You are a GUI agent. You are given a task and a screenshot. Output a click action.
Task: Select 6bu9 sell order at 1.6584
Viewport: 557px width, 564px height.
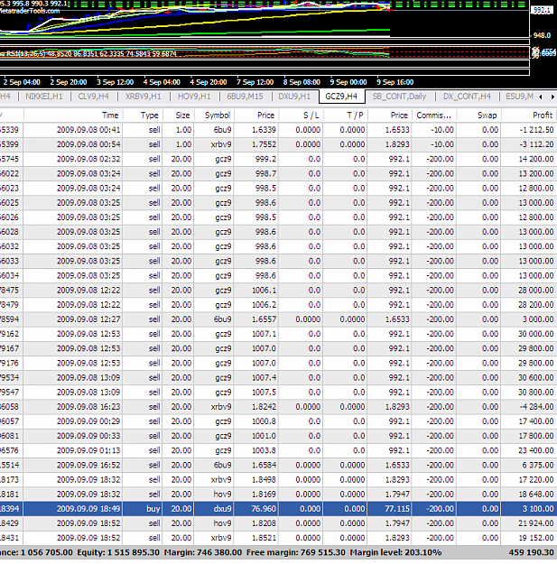278,465
